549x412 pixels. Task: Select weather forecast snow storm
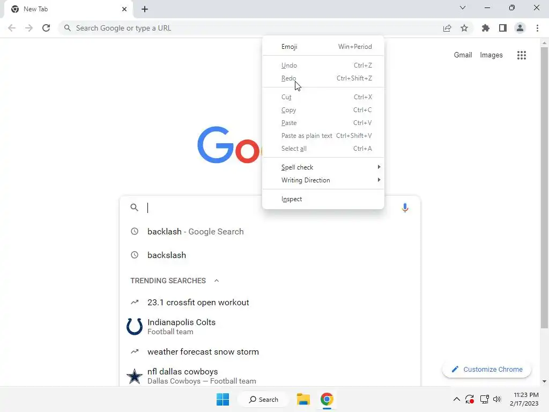[270, 352]
